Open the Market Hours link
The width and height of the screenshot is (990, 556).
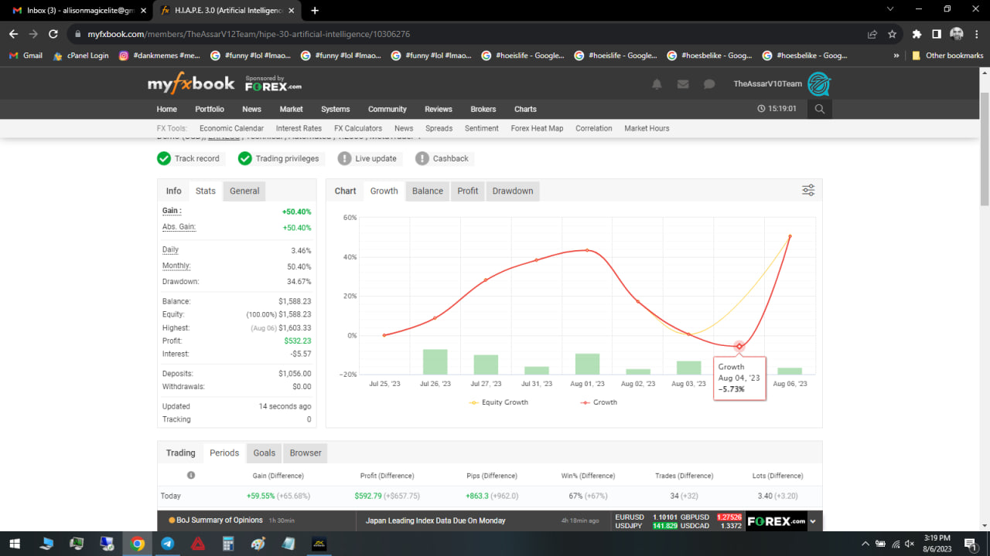tap(647, 128)
